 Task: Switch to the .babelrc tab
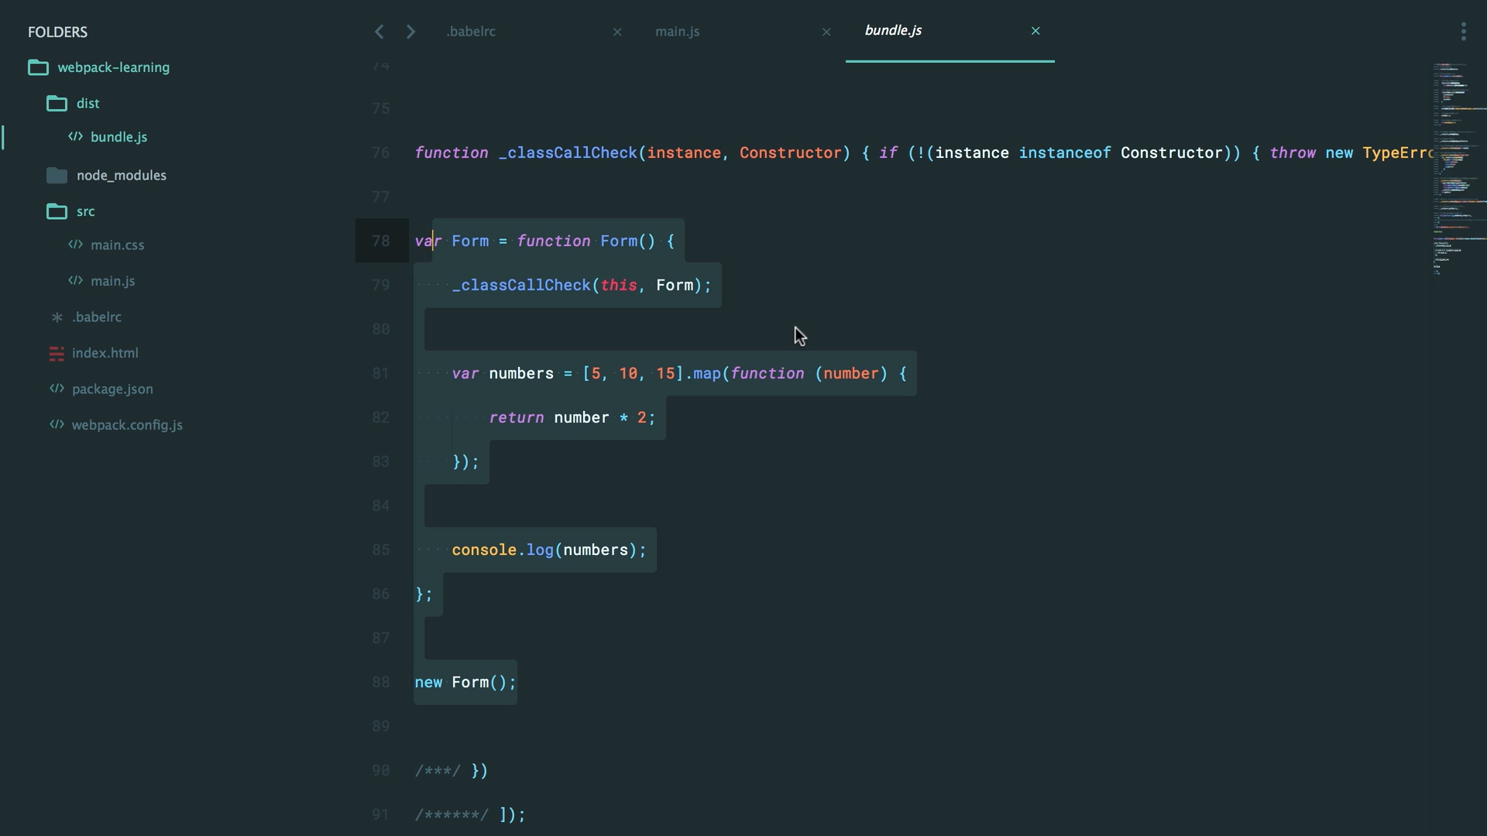471,32
